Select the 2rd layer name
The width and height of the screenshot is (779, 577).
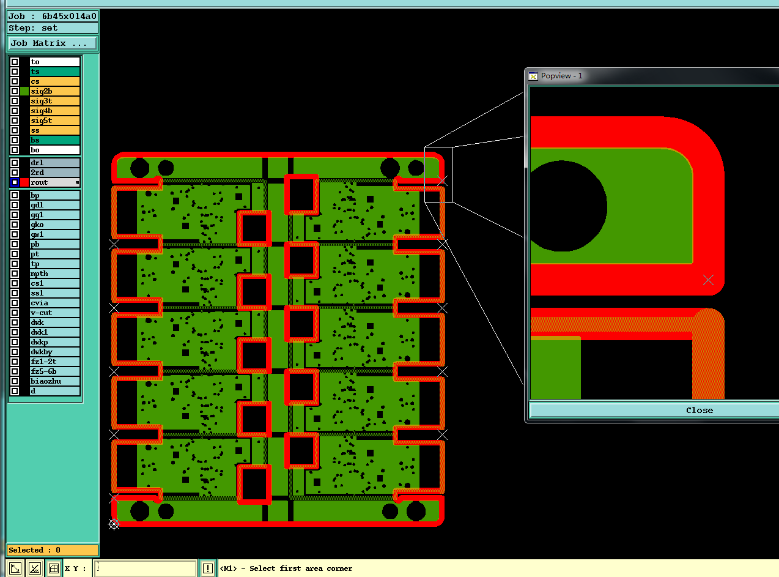55,173
